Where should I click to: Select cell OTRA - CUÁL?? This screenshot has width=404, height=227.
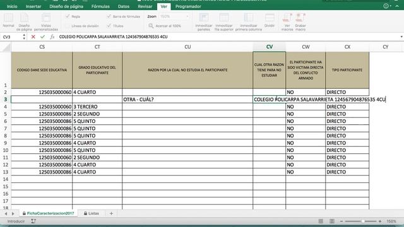click(x=187, y=100)
